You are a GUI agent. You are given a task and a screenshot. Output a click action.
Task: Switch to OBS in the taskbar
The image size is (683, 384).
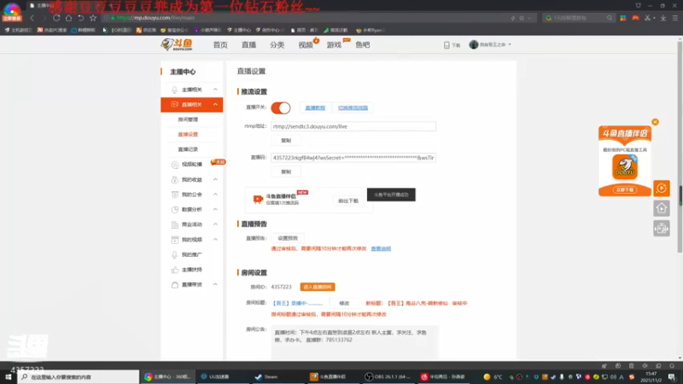(388, 376)
